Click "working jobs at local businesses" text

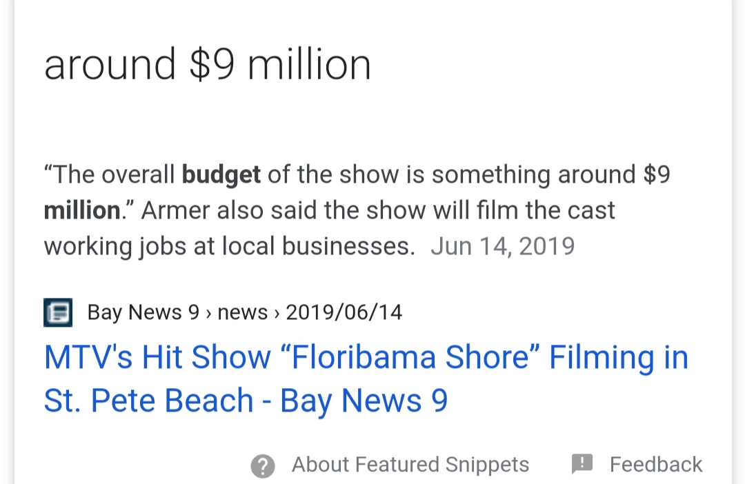click(x=229, y=247)
